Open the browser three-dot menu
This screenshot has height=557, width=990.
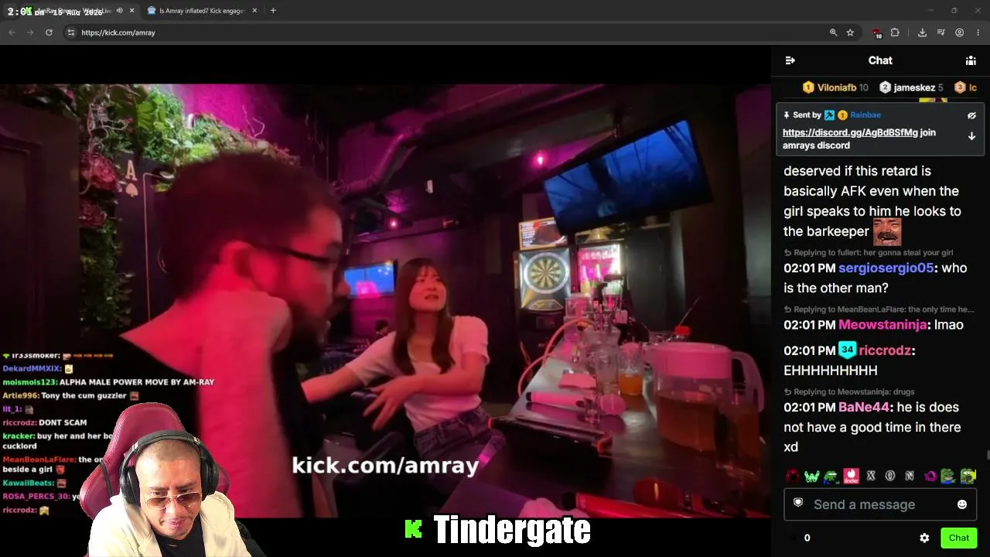[978, 32]
